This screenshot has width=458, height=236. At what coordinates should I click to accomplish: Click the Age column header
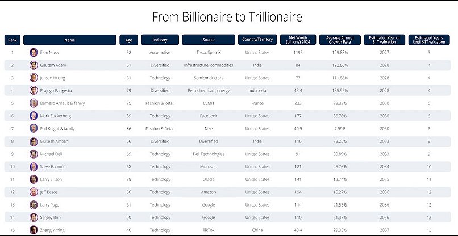(128, 40)
